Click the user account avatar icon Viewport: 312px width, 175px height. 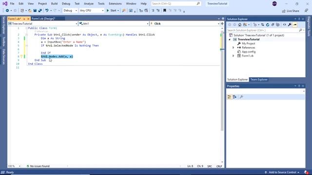pos(274,3)
